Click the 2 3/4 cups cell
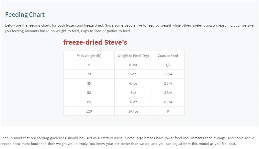The height and width of the screenshot is (149, 259). 168,83
